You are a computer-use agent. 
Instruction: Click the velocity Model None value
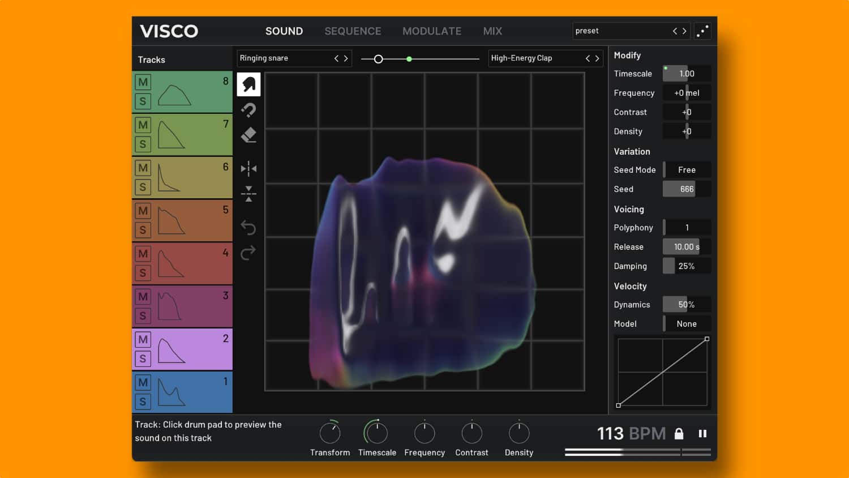(687, 324)
